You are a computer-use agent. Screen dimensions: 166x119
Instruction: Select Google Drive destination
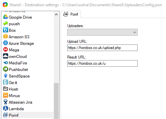click(x=20, y=17)
